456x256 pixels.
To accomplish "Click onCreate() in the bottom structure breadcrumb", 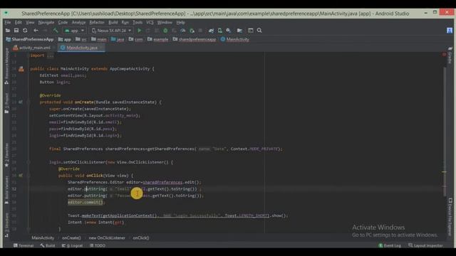I will (x=71, y=238).
